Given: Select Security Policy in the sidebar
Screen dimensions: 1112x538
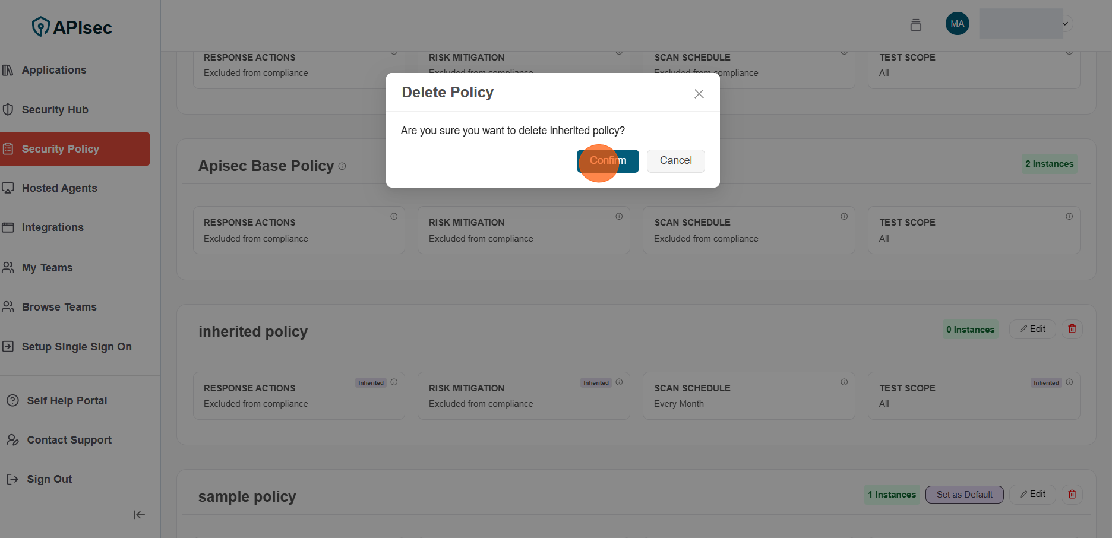Looking at the screenshot, I should pos(60,148).
